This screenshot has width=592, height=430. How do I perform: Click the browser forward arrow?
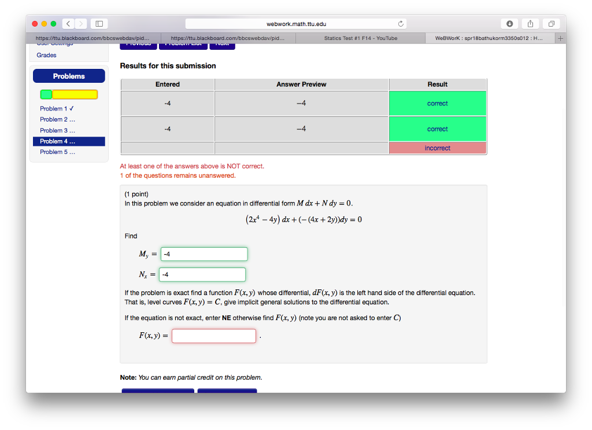[x=80, y=23]
